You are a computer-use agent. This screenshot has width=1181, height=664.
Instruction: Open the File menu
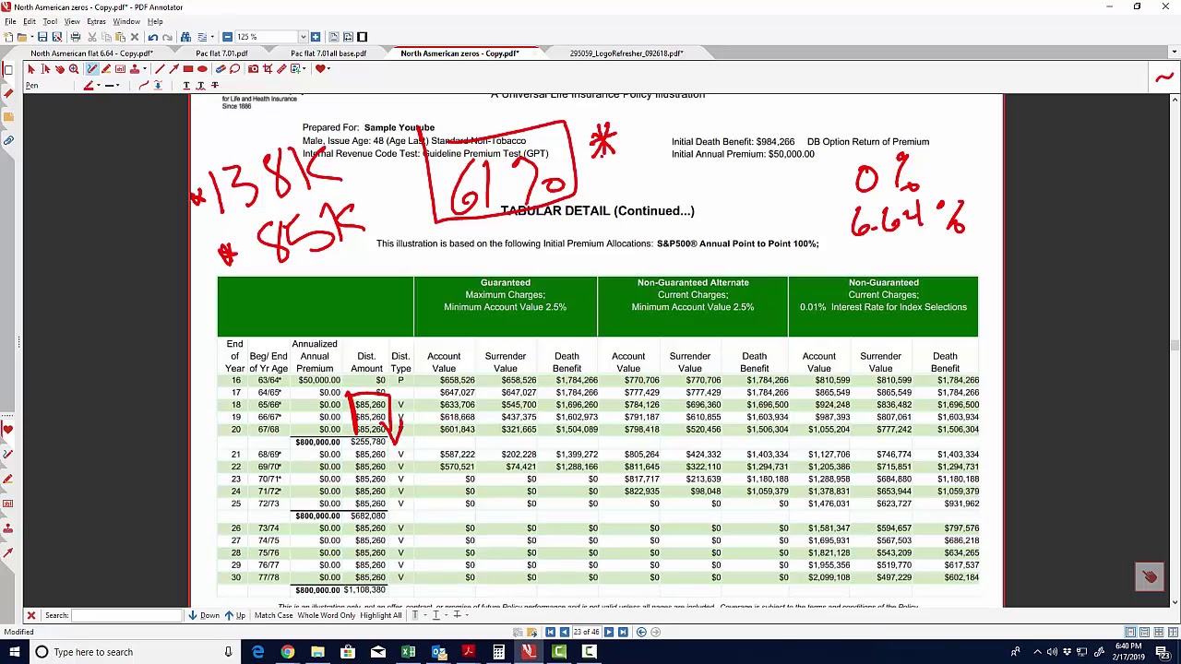pos(10,21)
